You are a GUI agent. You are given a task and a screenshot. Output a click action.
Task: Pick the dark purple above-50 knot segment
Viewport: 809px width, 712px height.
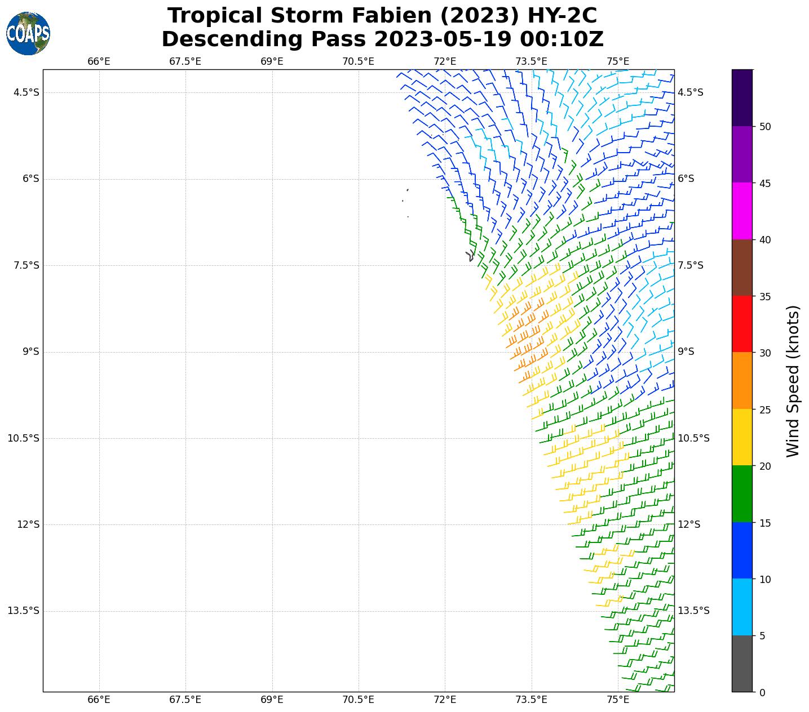[741, 97]
